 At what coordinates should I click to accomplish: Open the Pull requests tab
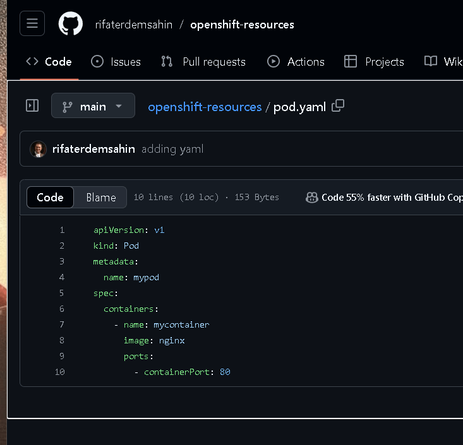coord(203,62)
